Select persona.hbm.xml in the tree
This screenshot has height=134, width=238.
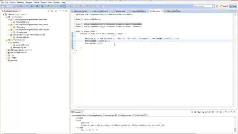pos(22,45)
